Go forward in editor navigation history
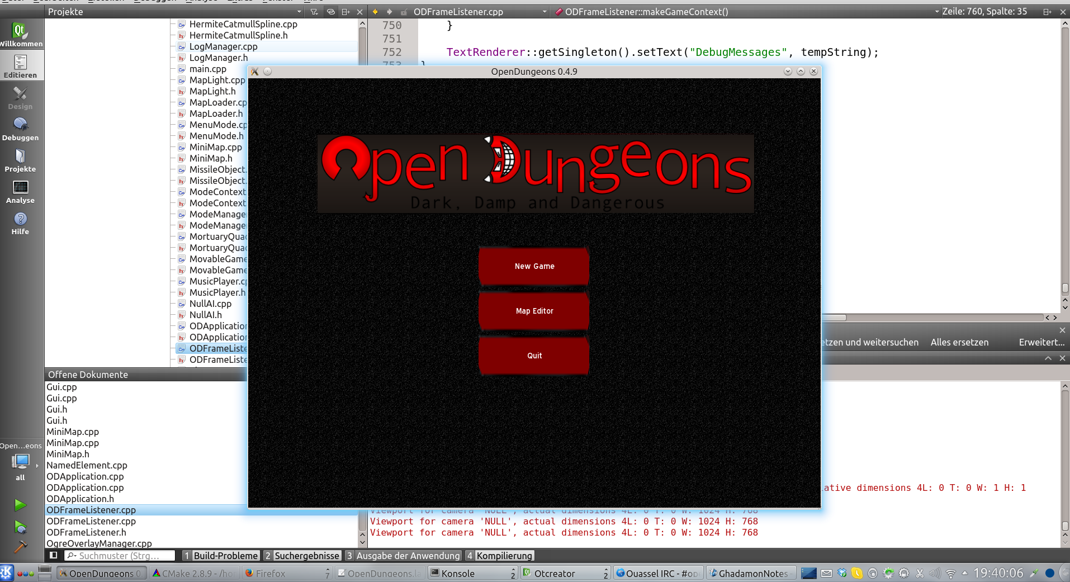The width and height of the screenshot is (1070, 582). coord(389,12)
